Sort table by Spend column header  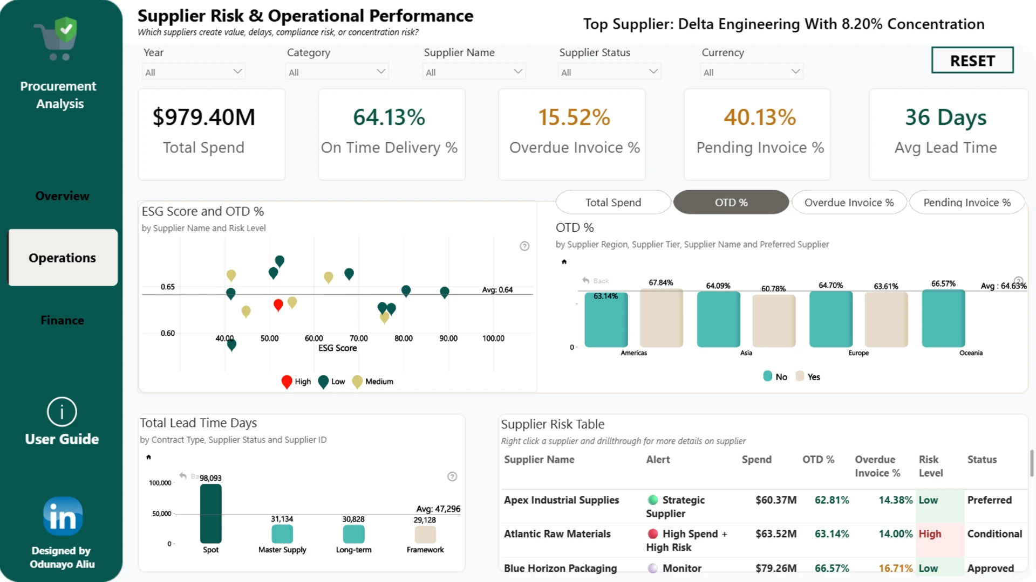[x=756, y=460]
